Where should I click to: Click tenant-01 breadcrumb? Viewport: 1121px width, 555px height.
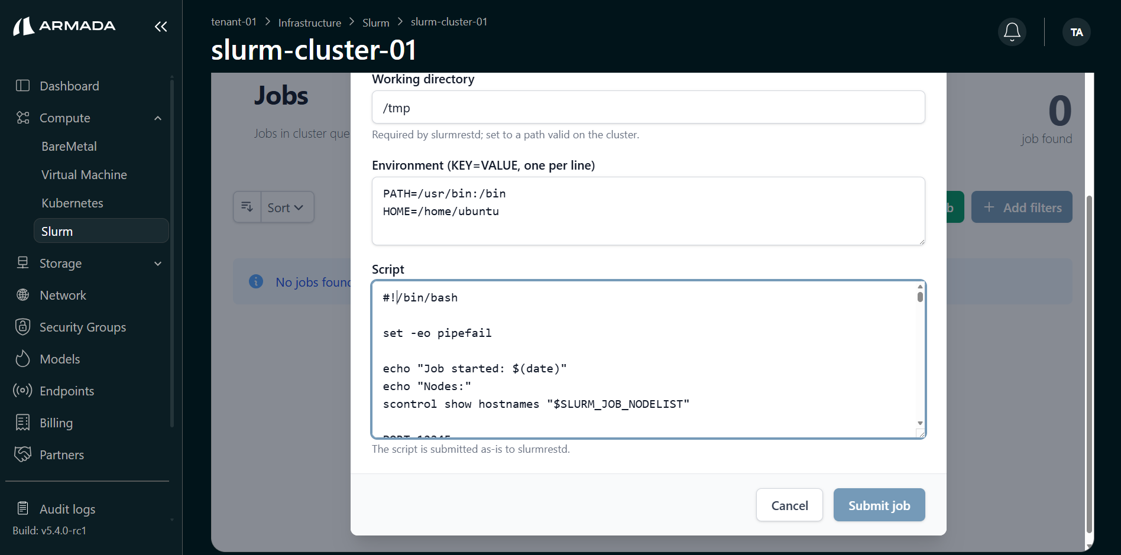234,22
